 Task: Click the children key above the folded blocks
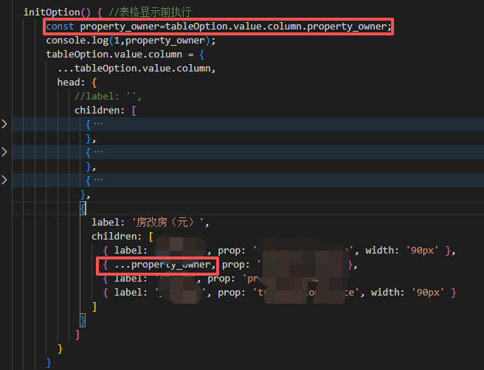coord(100,111)
